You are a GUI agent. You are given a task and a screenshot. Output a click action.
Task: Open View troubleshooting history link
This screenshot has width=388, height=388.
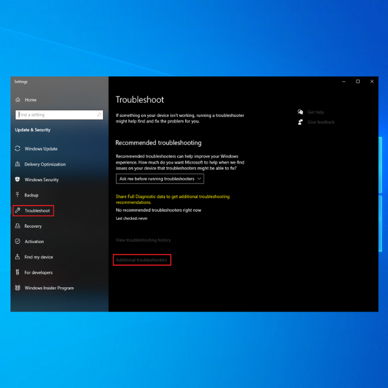(143, 240)
